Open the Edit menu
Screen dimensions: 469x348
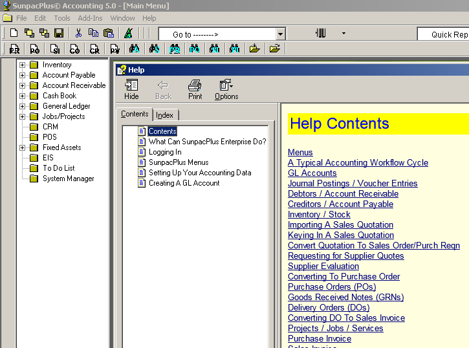tap(40, 18)
